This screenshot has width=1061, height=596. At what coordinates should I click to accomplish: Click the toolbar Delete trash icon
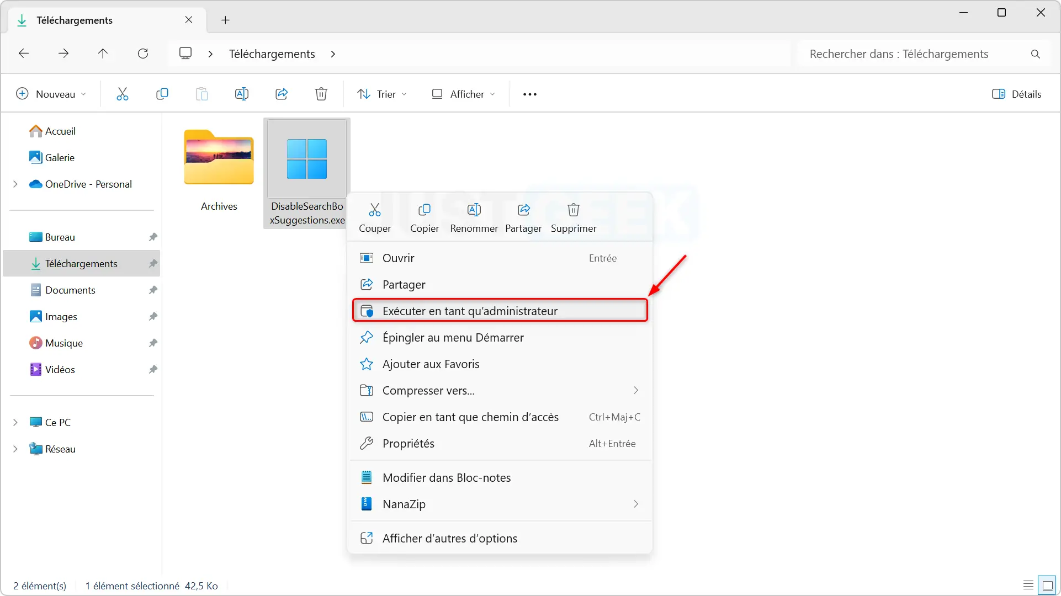[x=321, y=94]
